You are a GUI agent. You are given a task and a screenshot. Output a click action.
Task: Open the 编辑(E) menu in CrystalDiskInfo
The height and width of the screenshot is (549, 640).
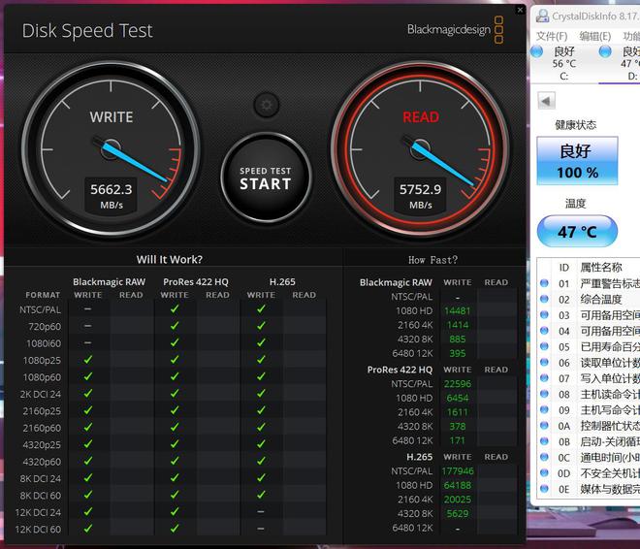[595, 36]
